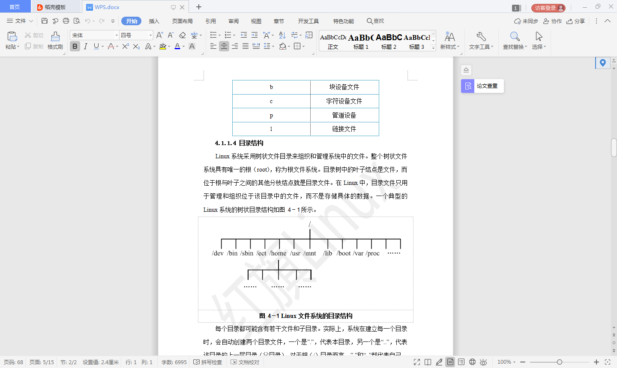The image size is (617, 368).
Task: Click the Character Shading icon
Action: [192, 46]
